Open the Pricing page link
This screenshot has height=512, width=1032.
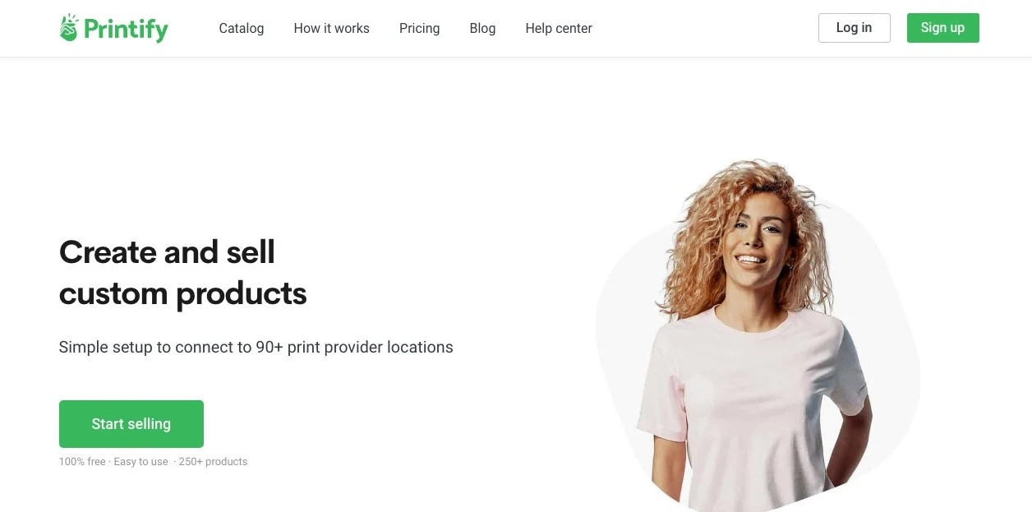[419, 28]
